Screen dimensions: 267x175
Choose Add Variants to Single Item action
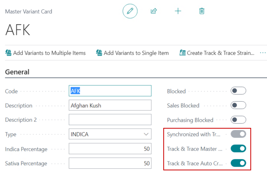(x=136, y=53)
